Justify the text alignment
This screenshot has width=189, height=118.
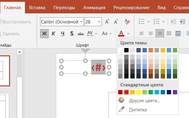coord(169,33)
